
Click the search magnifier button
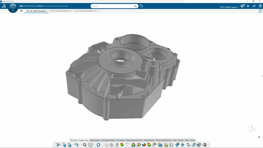[135, 6]
